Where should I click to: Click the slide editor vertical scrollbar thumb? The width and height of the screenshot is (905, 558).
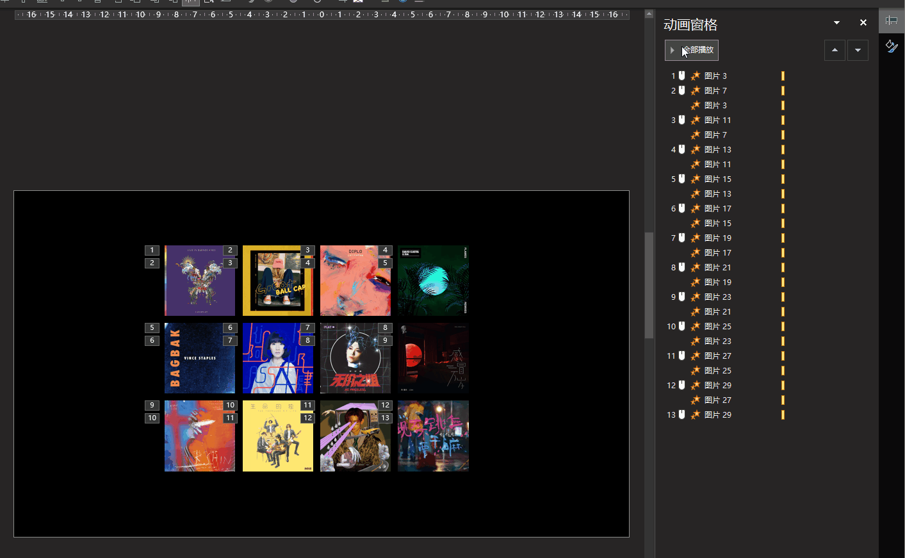[649, 285]
